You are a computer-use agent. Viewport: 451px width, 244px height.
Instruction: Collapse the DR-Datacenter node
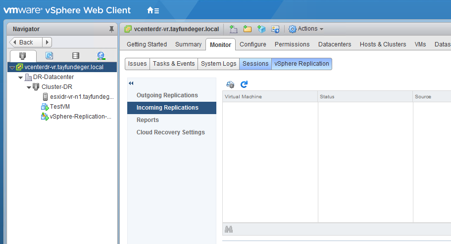click(20, 77)
